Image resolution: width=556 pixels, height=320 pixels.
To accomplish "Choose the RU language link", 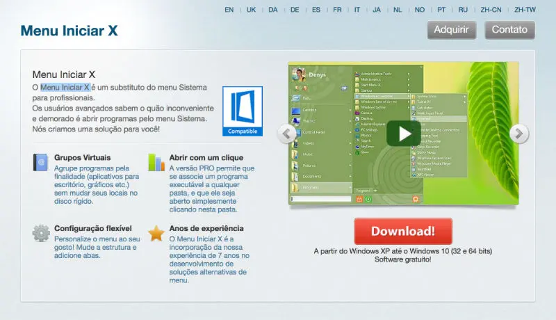I will 463,10.
